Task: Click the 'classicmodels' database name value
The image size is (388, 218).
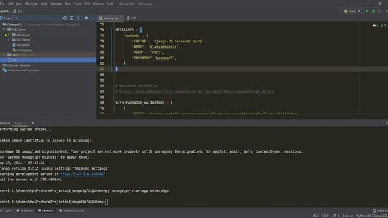Action: (163, 47)
